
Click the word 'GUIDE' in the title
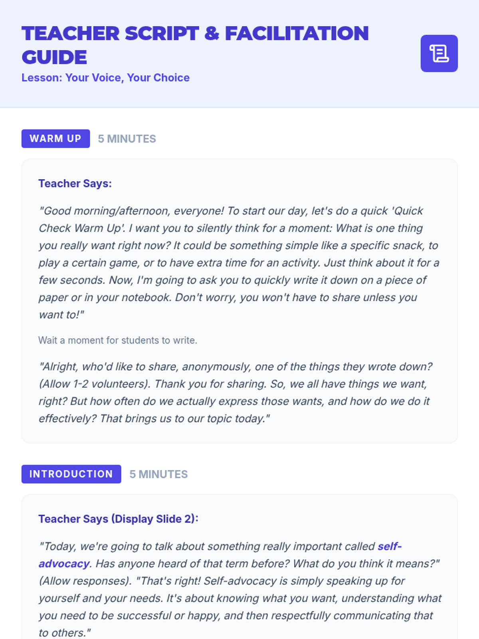[x=54, y=58]
